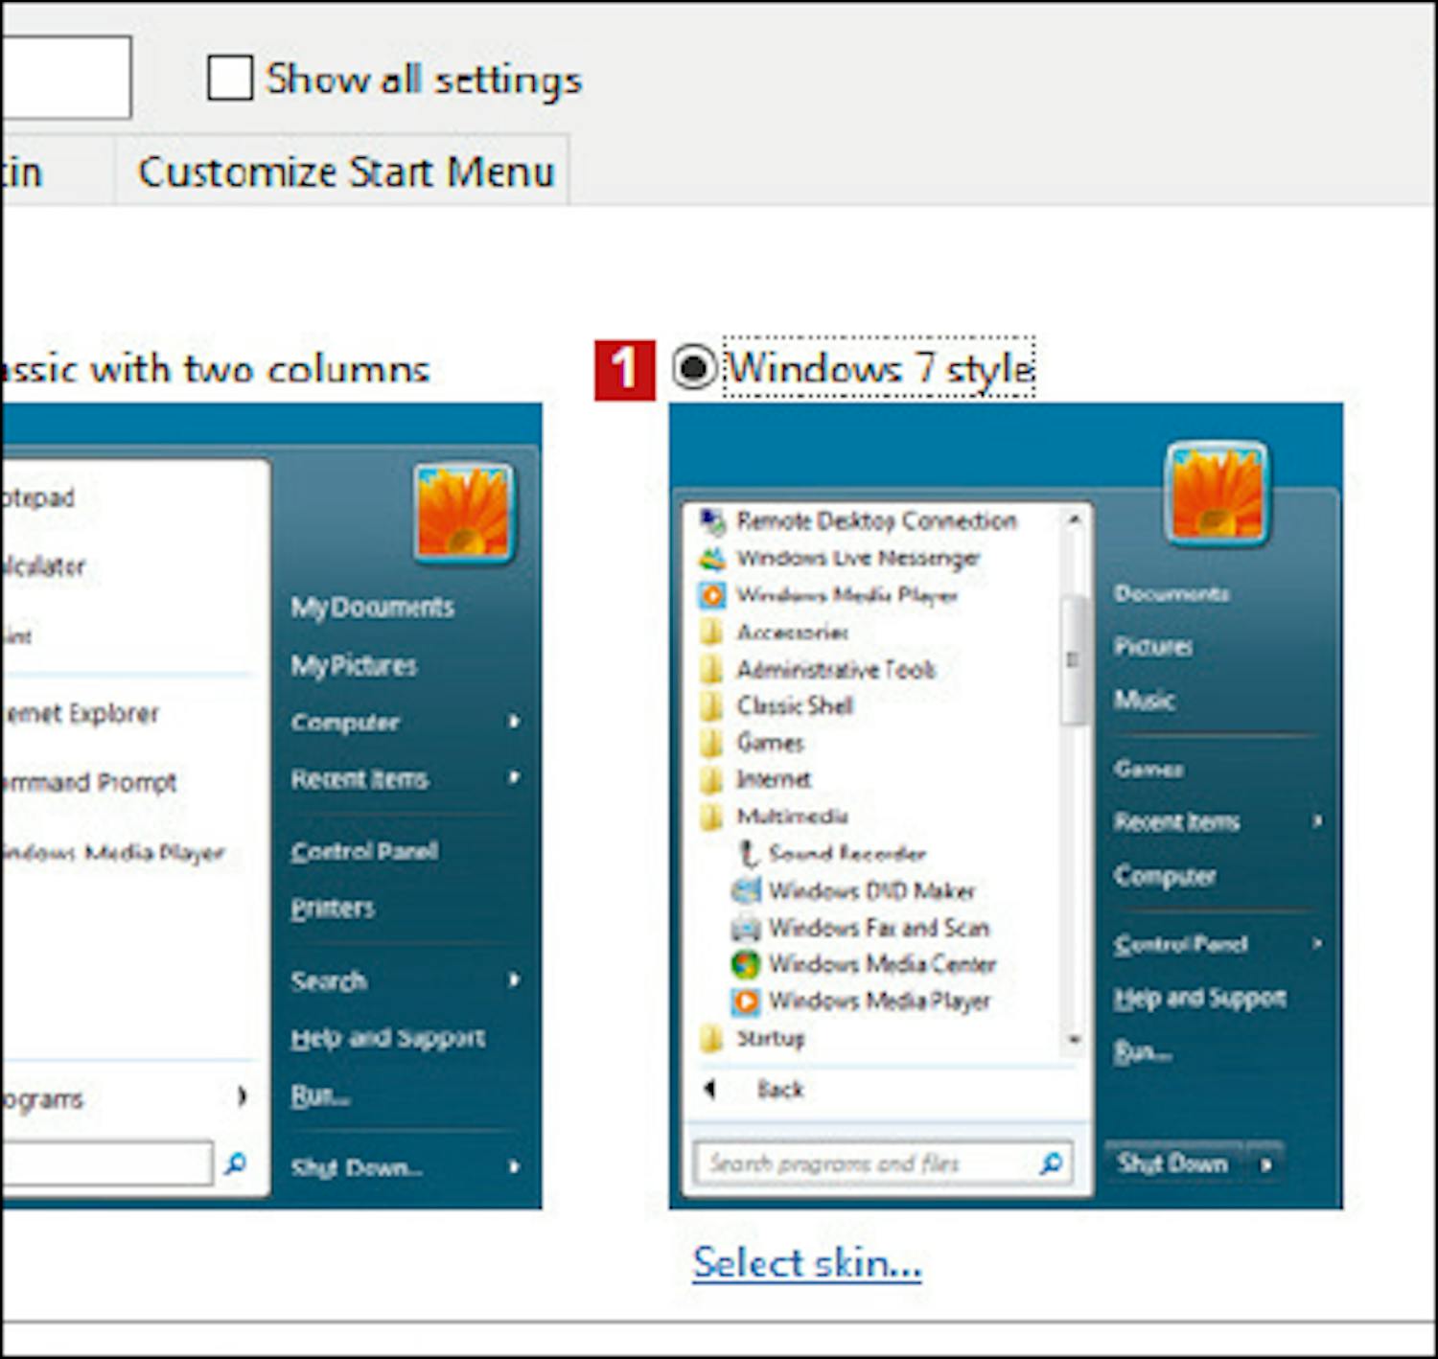Click the Remote Desktop Connection icon

click(x=712, y=521)
